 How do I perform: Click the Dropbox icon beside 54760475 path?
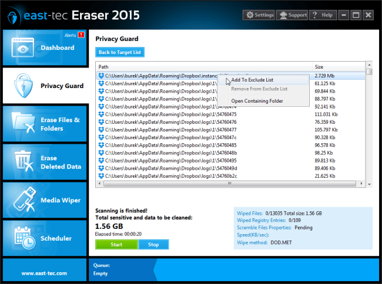(101, 114)
